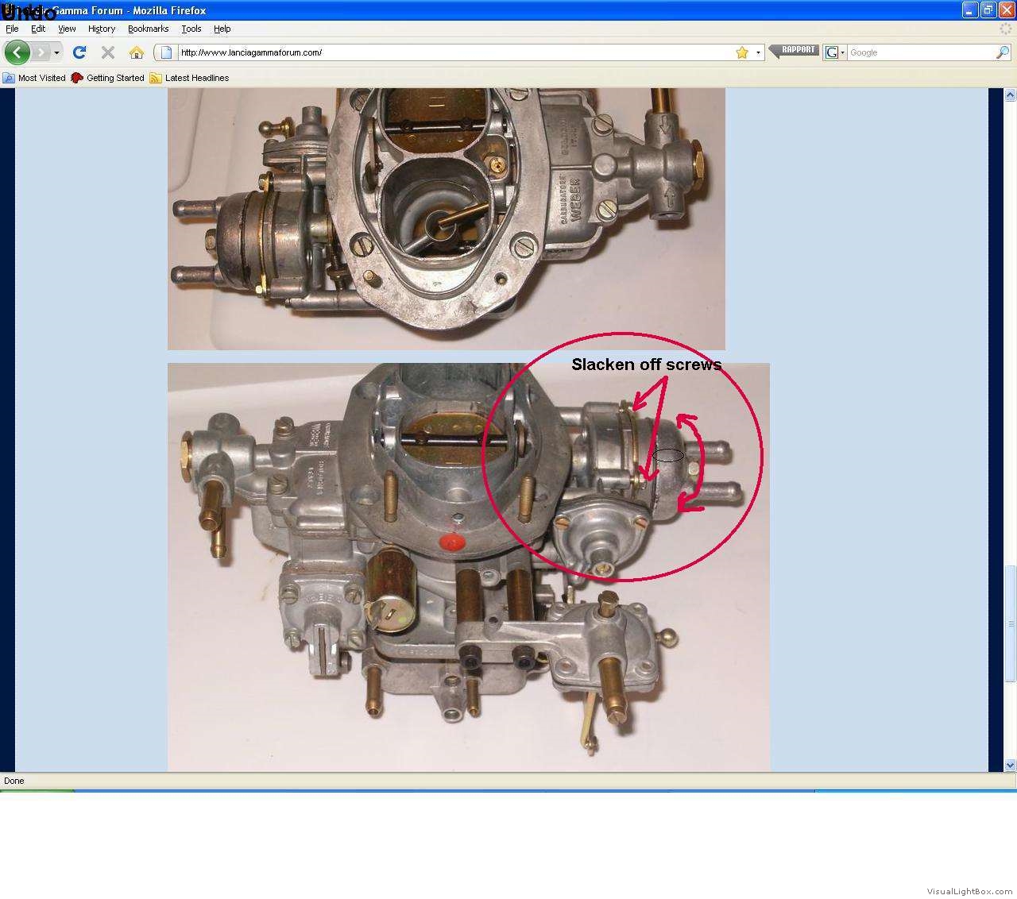
Task: Open the History menu
Action: 102,29
